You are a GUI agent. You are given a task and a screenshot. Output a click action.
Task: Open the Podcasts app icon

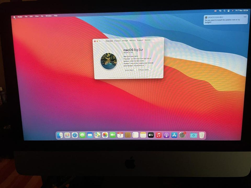tap(166, 135)
